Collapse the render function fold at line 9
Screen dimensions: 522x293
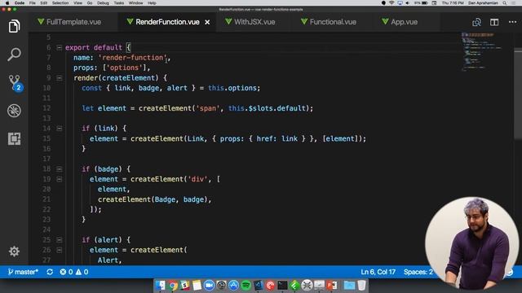click(x=59, y=78)
